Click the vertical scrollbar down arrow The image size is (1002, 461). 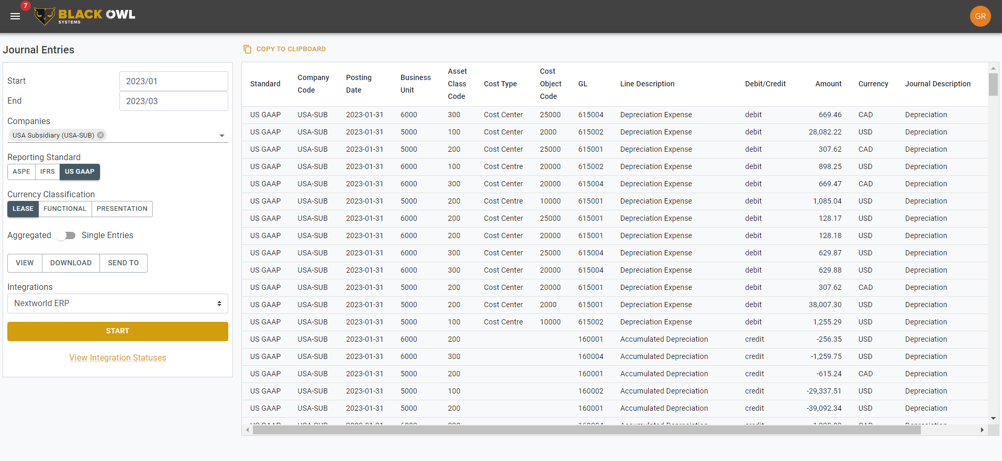pyautogui.click(x=993, y=419)
